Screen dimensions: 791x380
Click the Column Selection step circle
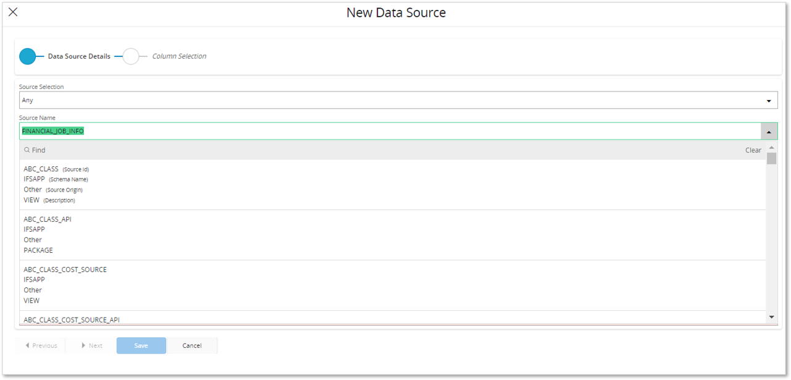pos(131,56)
